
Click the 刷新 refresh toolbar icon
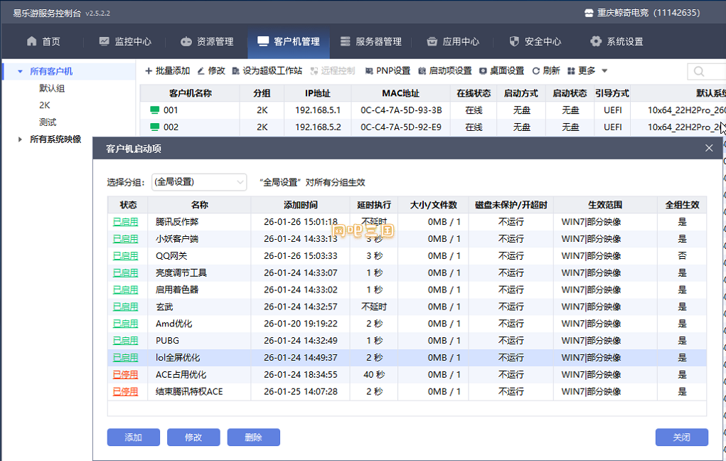click(x=535, y=71)
